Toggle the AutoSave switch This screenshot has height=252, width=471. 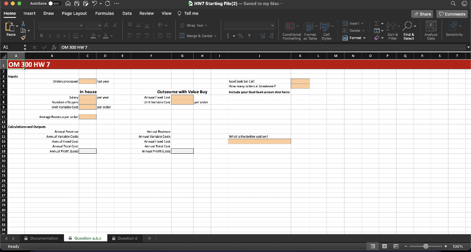[x=55, y=4]
